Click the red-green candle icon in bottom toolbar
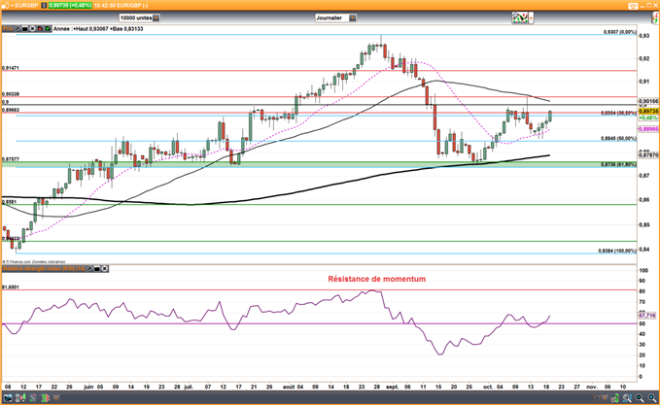The image size is (660, 405). tap(46, 397)
